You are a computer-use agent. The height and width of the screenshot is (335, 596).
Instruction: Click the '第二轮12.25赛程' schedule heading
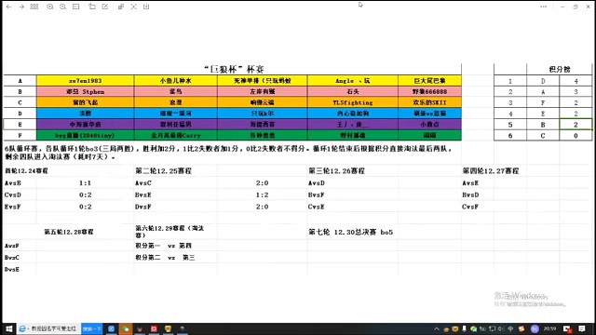click(x=164, y=171)
